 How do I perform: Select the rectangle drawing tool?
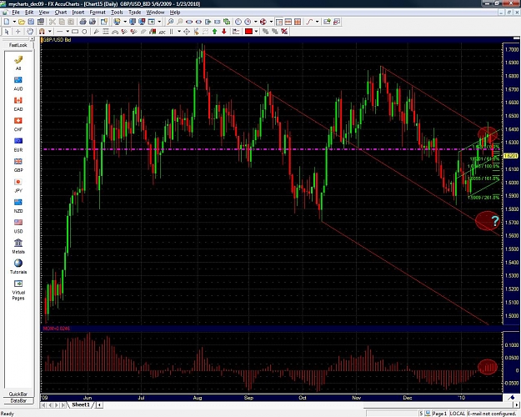coord(75,32)
